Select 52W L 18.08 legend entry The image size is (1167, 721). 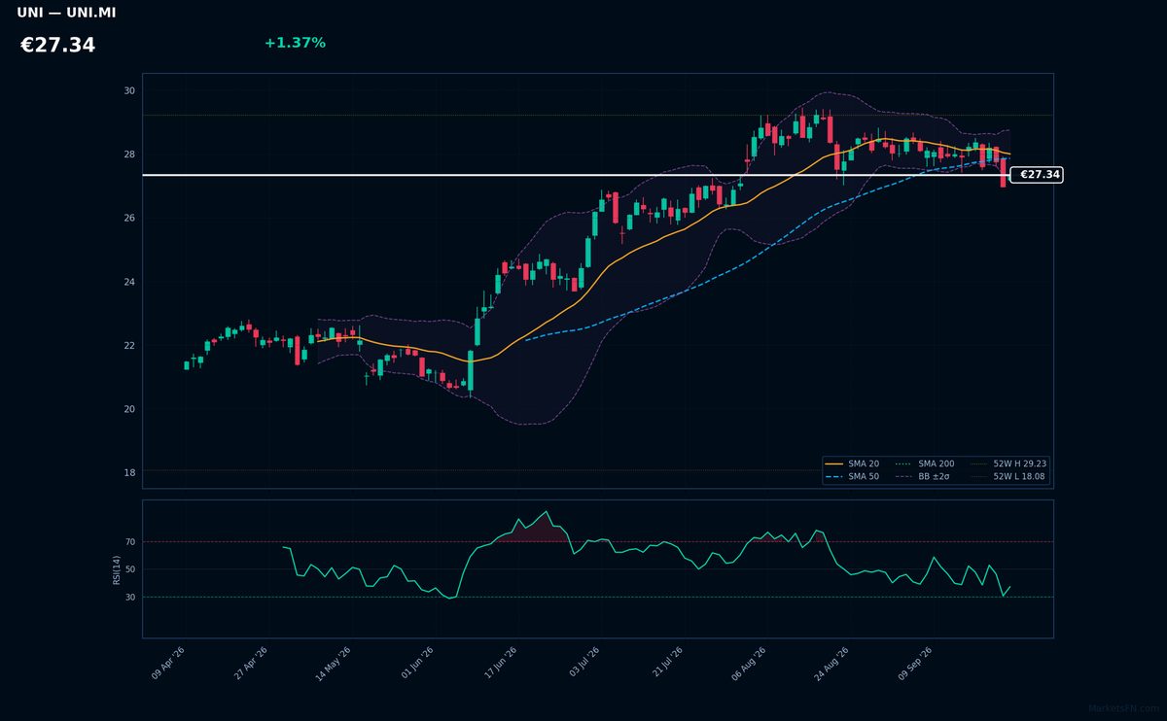1008,477
